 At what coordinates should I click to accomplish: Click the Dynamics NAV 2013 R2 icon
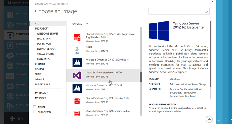tap(77, 88)
